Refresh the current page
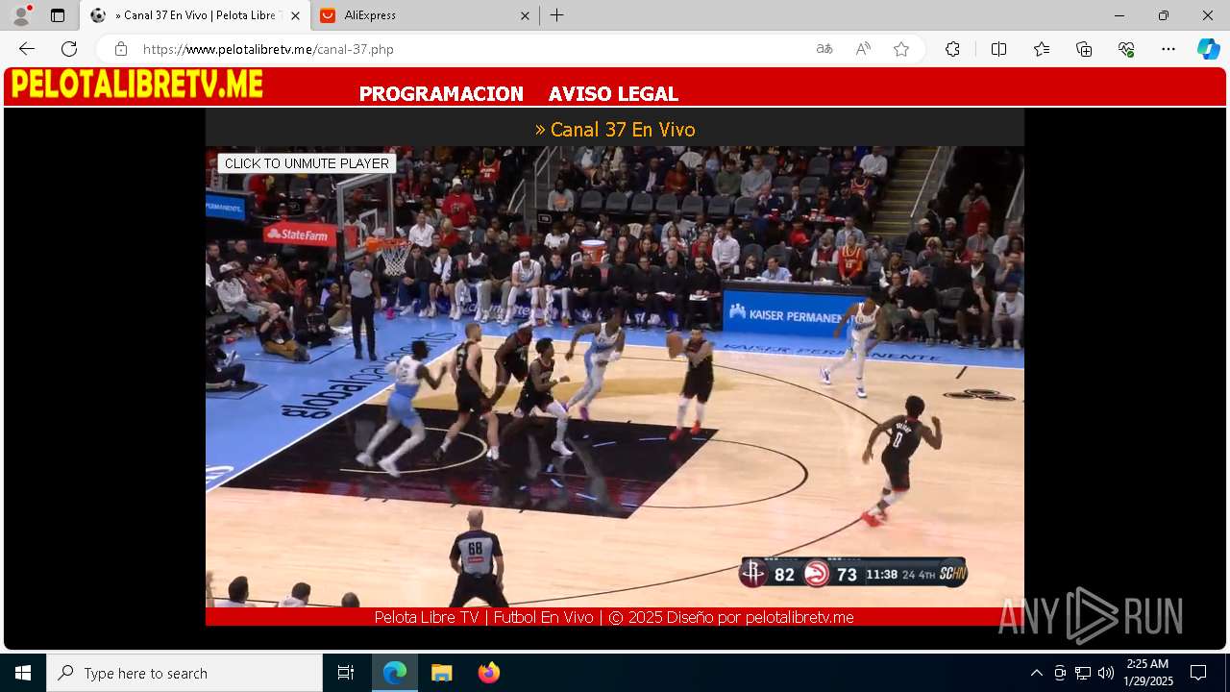 pyautogui.click(x=69, y=49)
